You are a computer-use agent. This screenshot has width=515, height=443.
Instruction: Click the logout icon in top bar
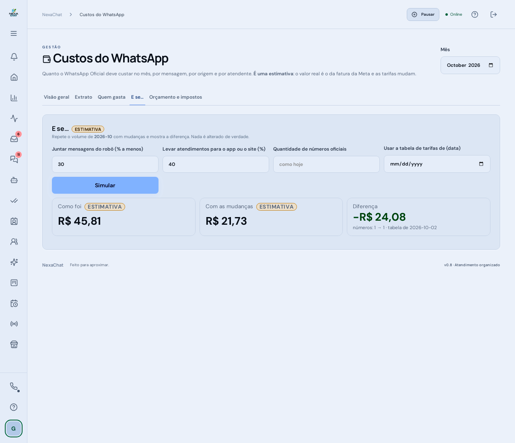tap(494, 14)
